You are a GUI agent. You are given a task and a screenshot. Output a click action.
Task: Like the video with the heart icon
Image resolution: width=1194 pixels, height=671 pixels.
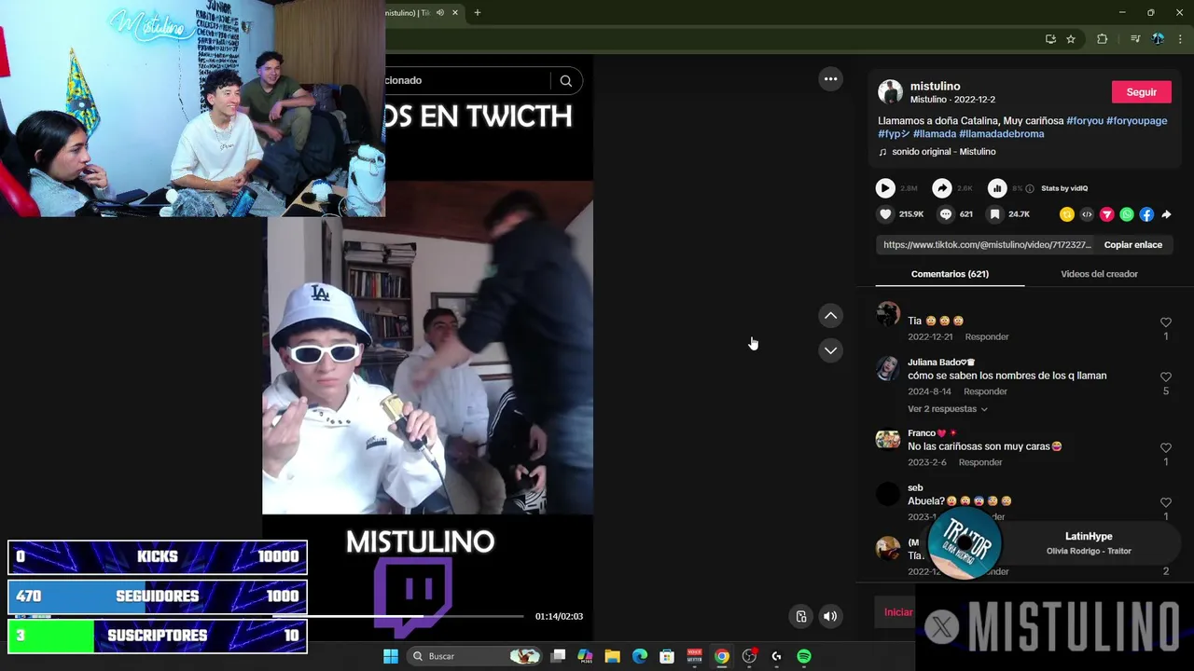885,214
